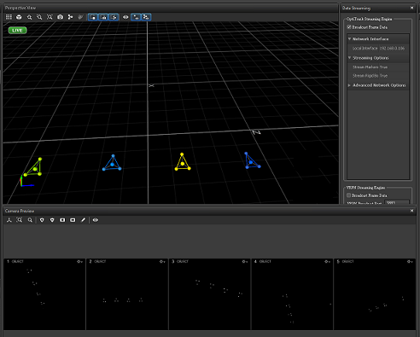420x337 pixels.
Task: Close the Camera Preview panel
Action: click(411, 211)
